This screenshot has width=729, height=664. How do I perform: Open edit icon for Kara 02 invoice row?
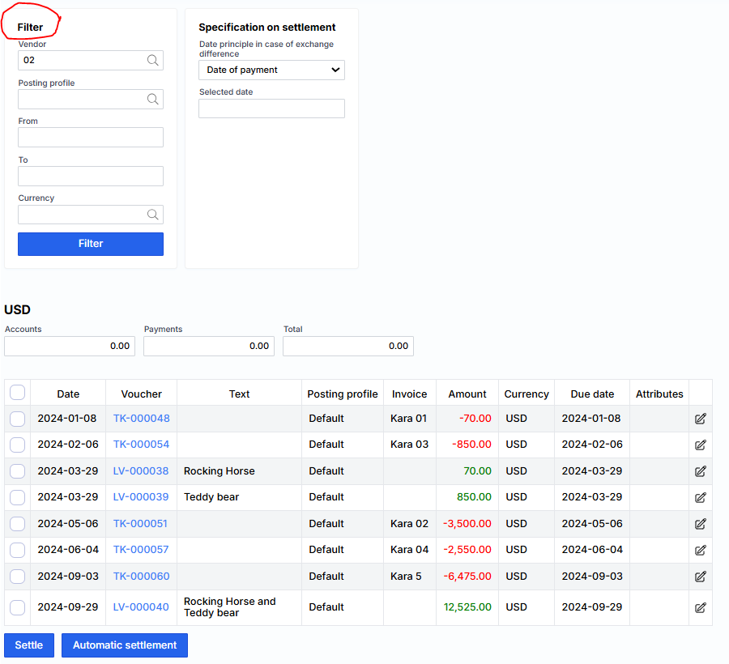(x=700, y=524)
